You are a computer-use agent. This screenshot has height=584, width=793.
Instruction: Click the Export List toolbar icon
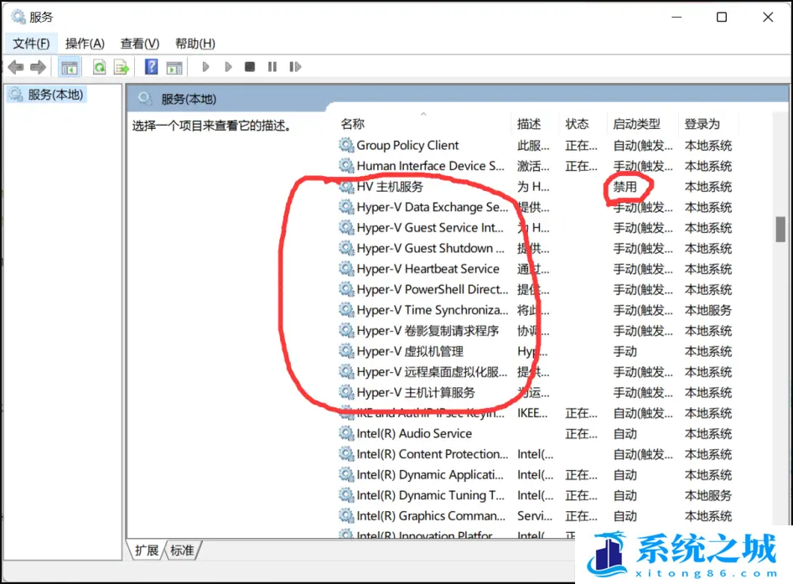click(x=122, y=67)
